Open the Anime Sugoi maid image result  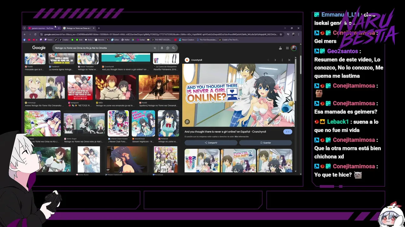pyautogui.click(x=84, y=124)
